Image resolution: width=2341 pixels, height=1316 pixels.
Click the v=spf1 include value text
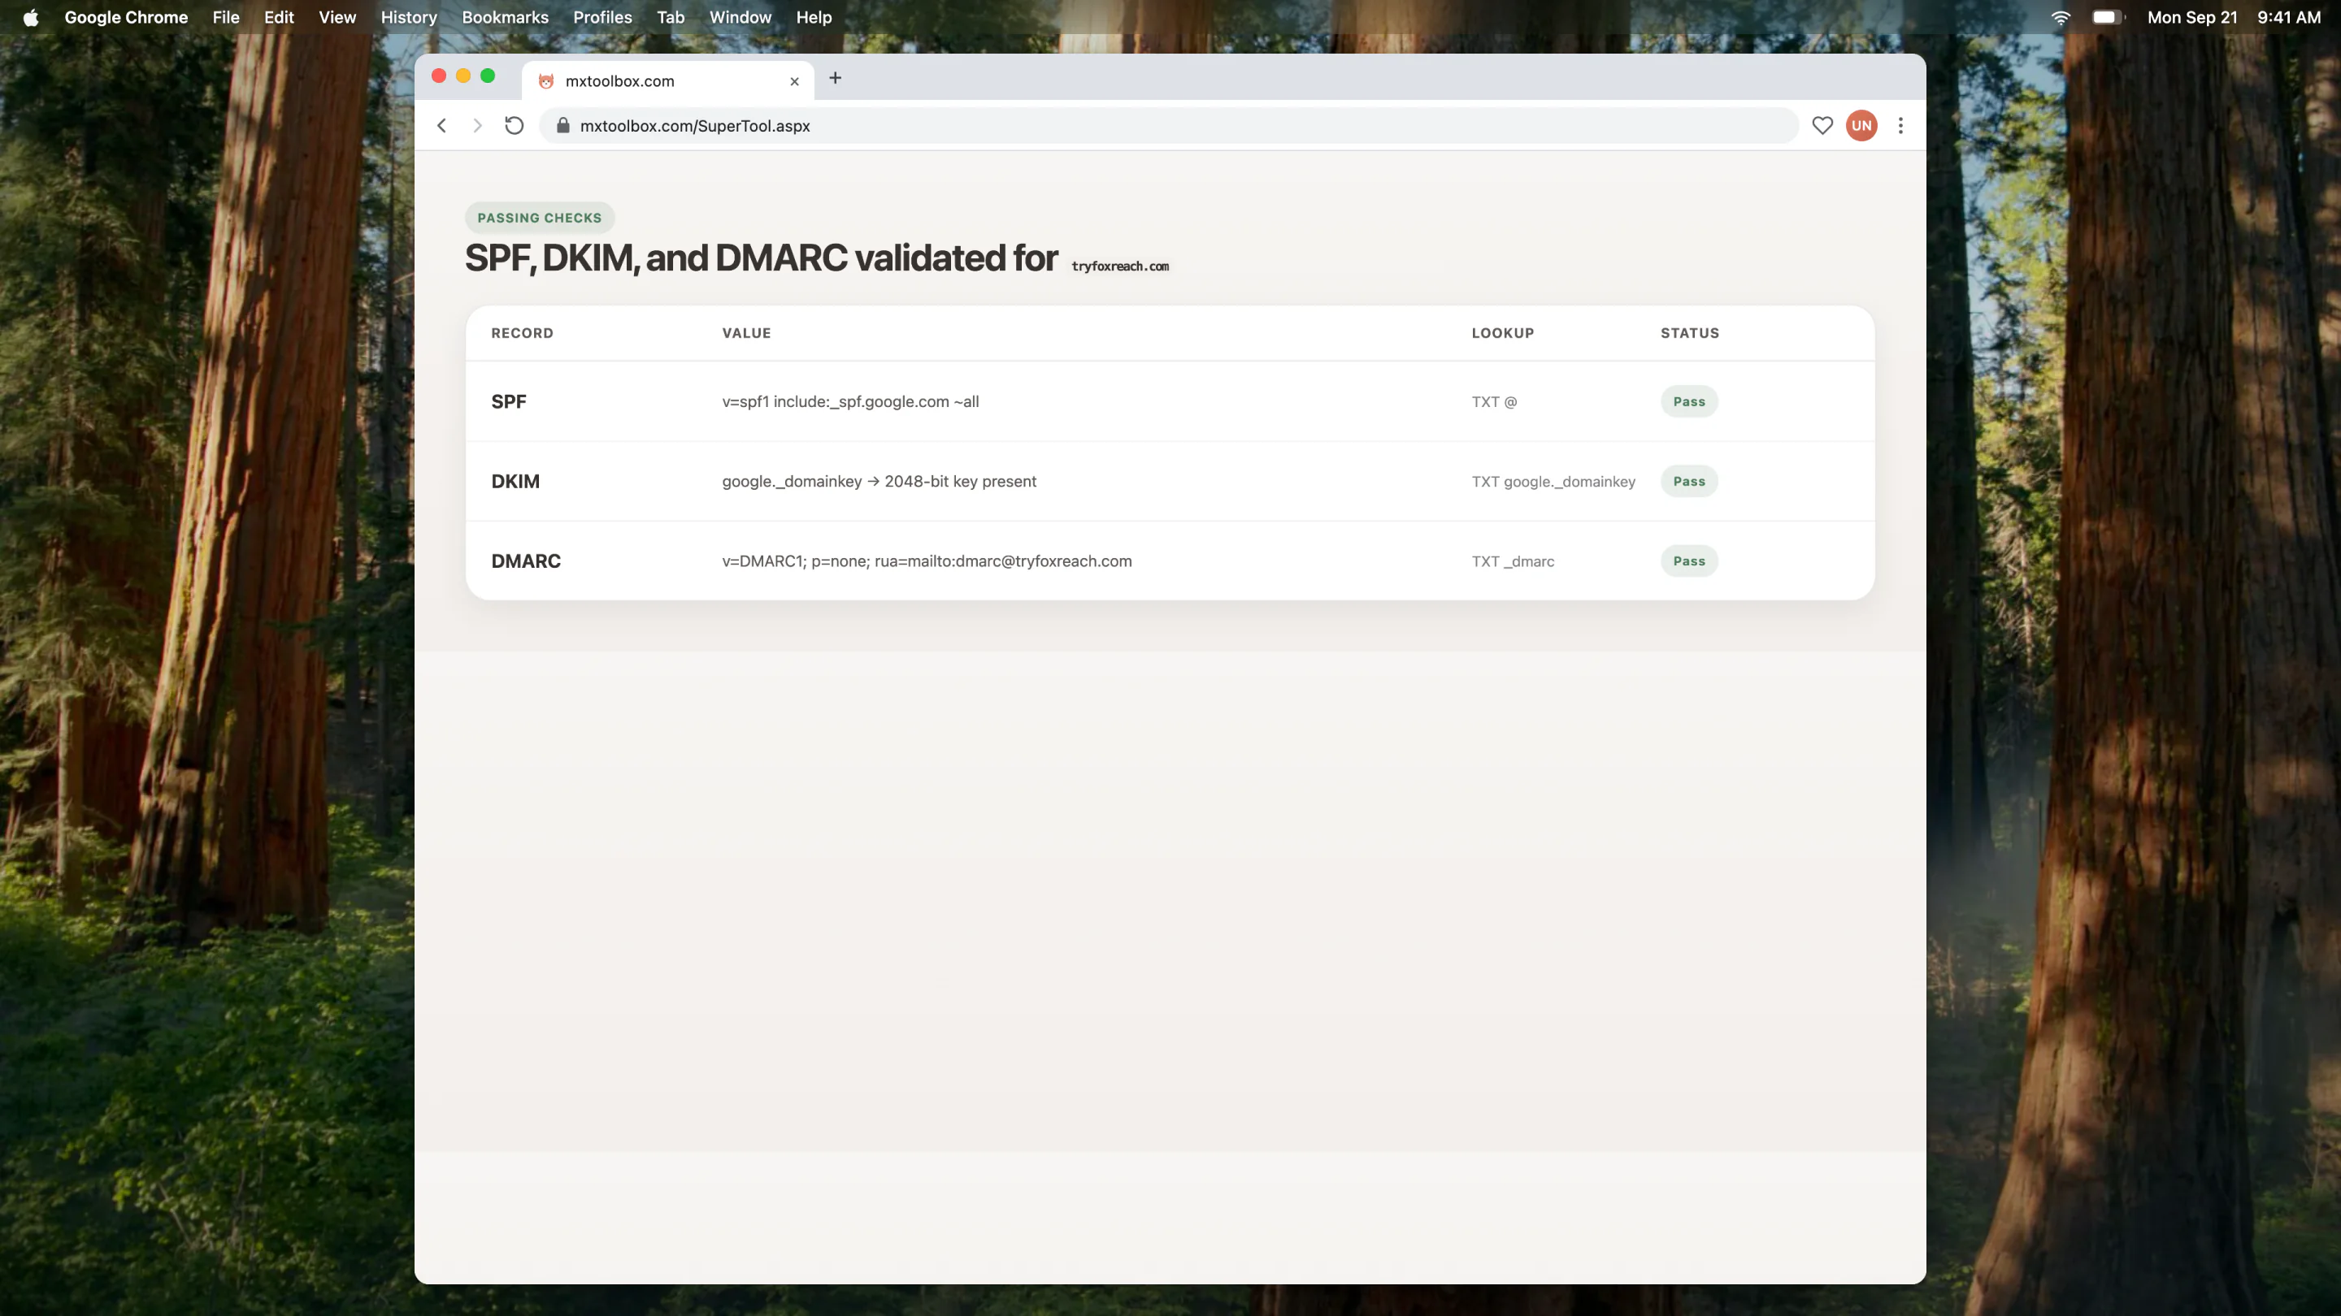850,401
